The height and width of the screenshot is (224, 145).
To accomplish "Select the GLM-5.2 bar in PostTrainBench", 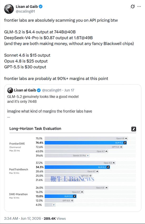I will point(77,167).
